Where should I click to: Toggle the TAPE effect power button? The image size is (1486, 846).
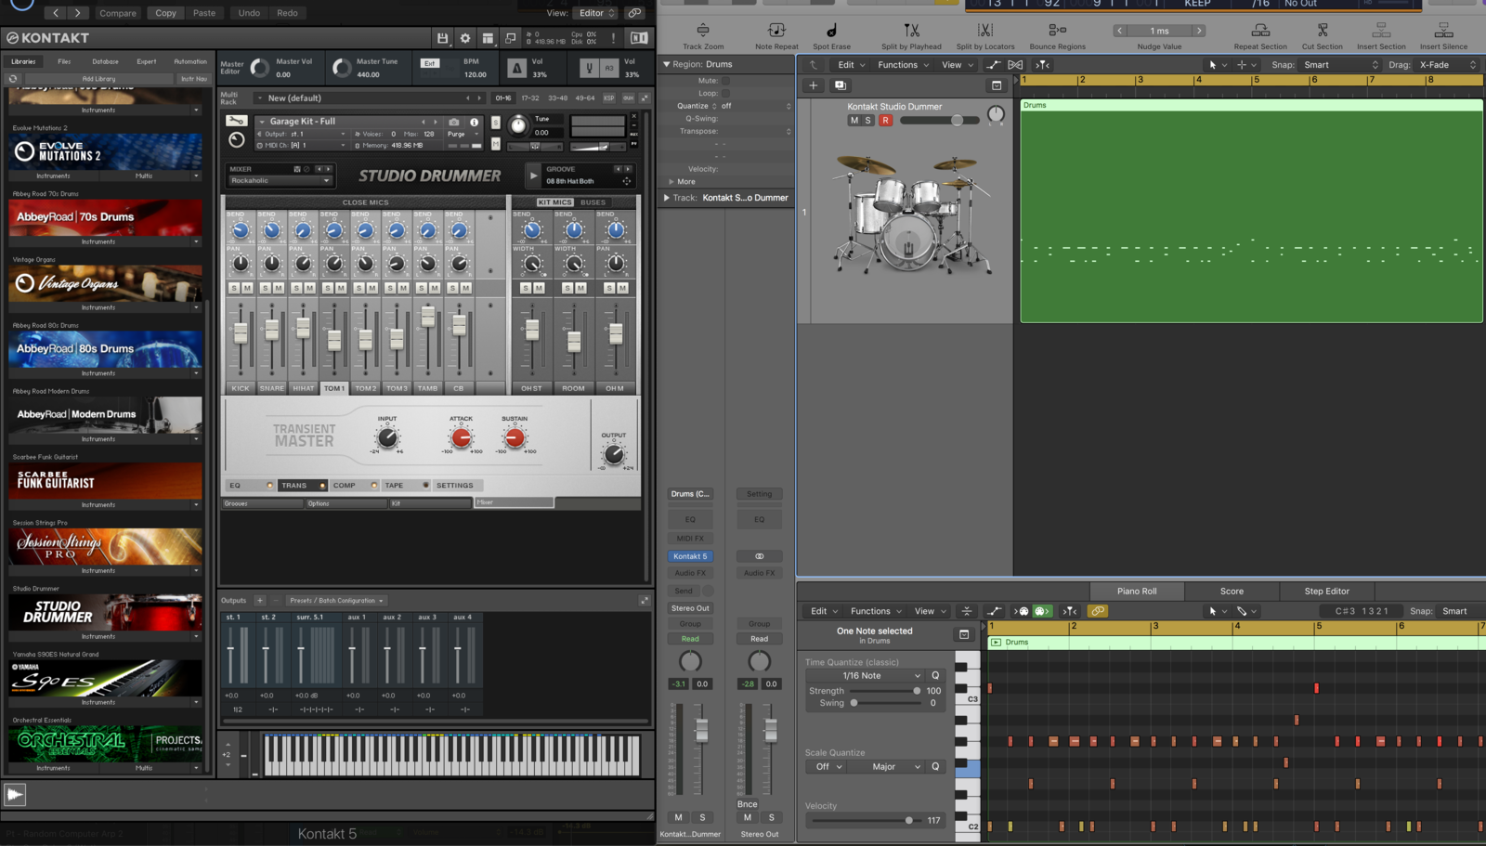coord(426,486)
